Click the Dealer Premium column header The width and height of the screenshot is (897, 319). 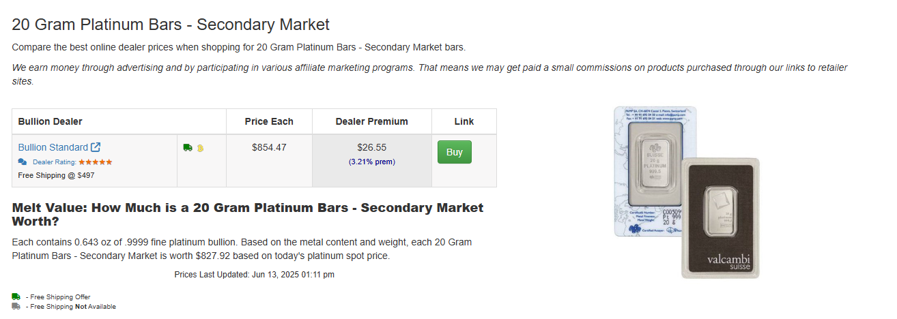click(372, 121)
